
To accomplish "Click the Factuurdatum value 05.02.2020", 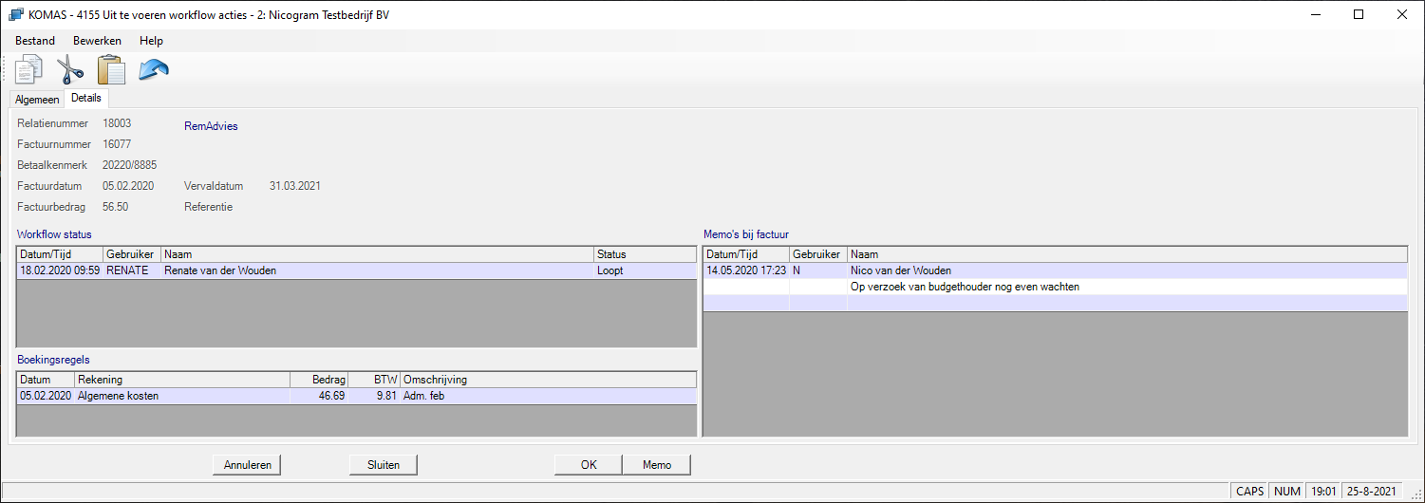I will (x=128, y=186).
